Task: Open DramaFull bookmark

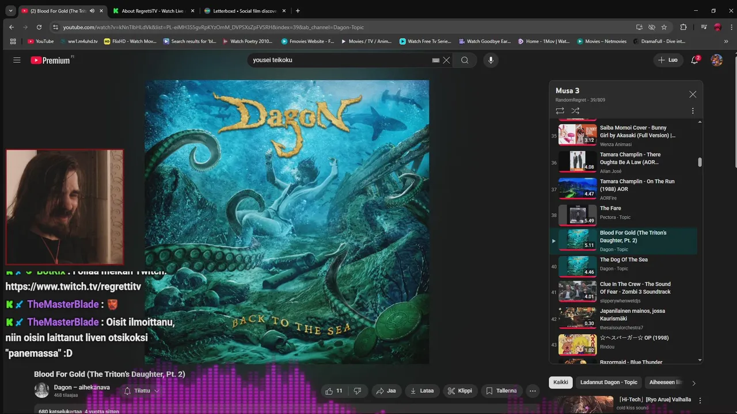Action: tap(659, 41)
